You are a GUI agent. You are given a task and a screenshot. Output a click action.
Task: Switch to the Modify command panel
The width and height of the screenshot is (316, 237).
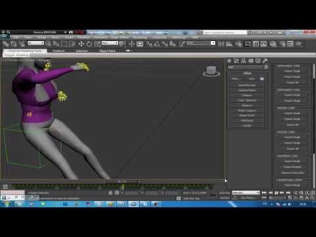(236, 61)
